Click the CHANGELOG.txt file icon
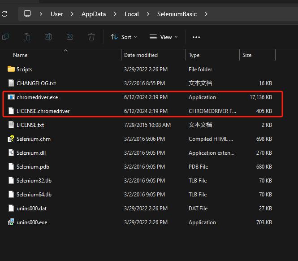298x261 pixels. click(x=11, y=83)
